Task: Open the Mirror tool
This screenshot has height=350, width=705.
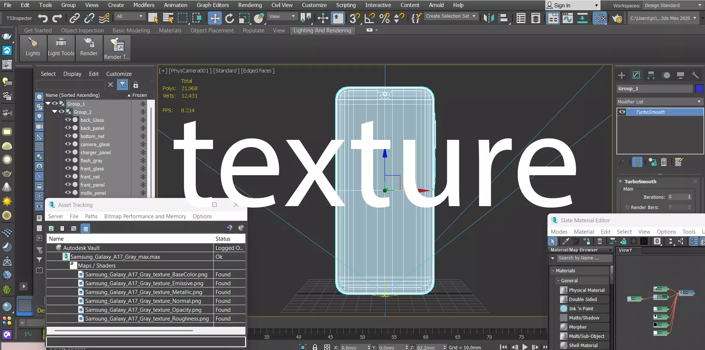Action: (489, 18)
